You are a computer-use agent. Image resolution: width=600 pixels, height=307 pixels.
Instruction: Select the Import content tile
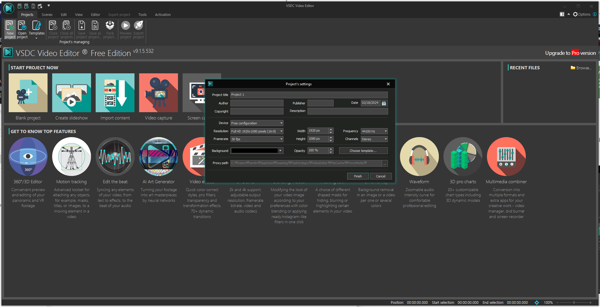click(115, 93)
